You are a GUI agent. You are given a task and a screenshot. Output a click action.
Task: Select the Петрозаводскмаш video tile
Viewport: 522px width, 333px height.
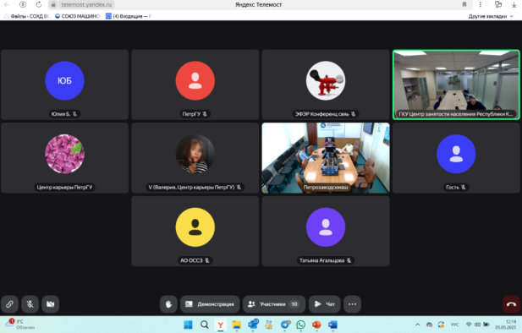[326, 158]
